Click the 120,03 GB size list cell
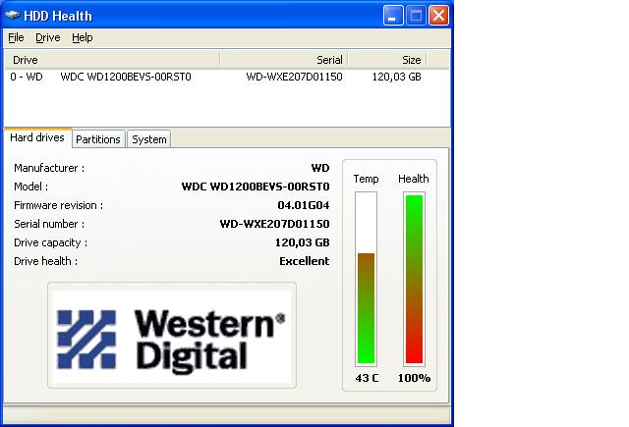This screenshot has height=427, width=629. (396, 77)
